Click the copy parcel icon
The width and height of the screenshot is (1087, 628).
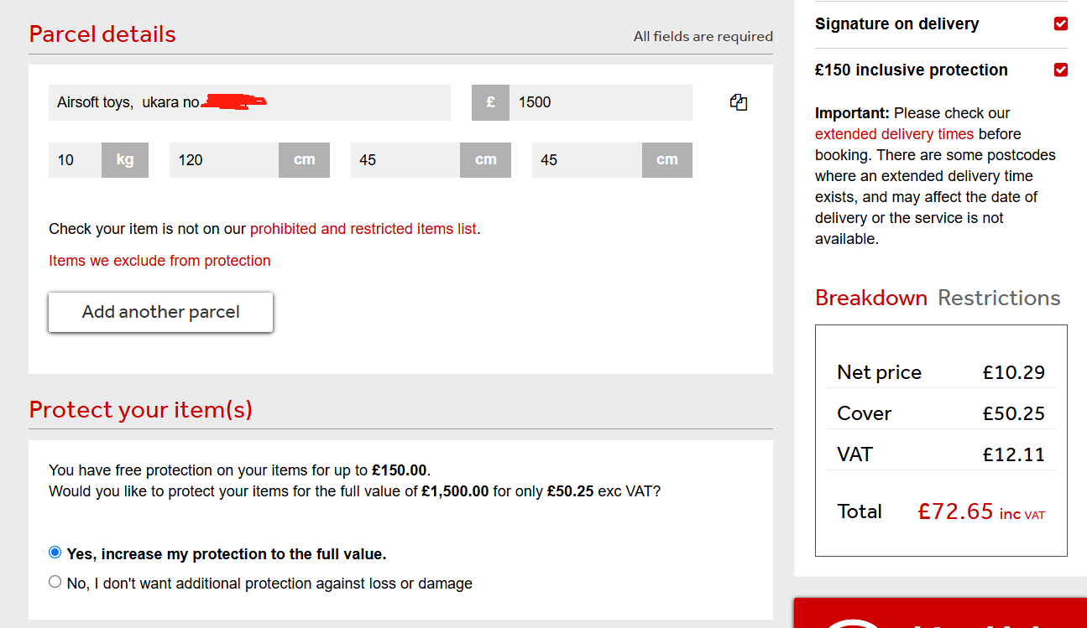click(739, 102)
